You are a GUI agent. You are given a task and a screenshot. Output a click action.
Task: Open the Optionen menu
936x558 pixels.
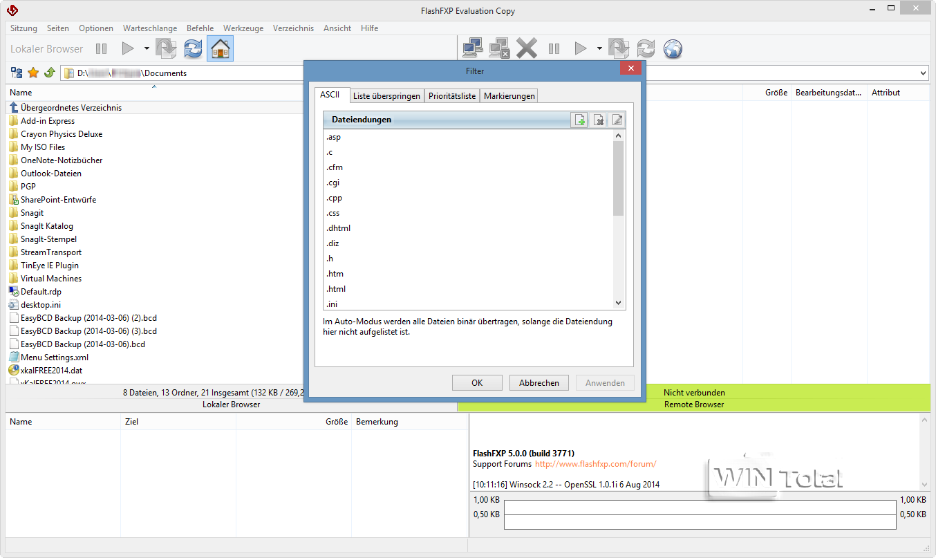coord(96,28)
